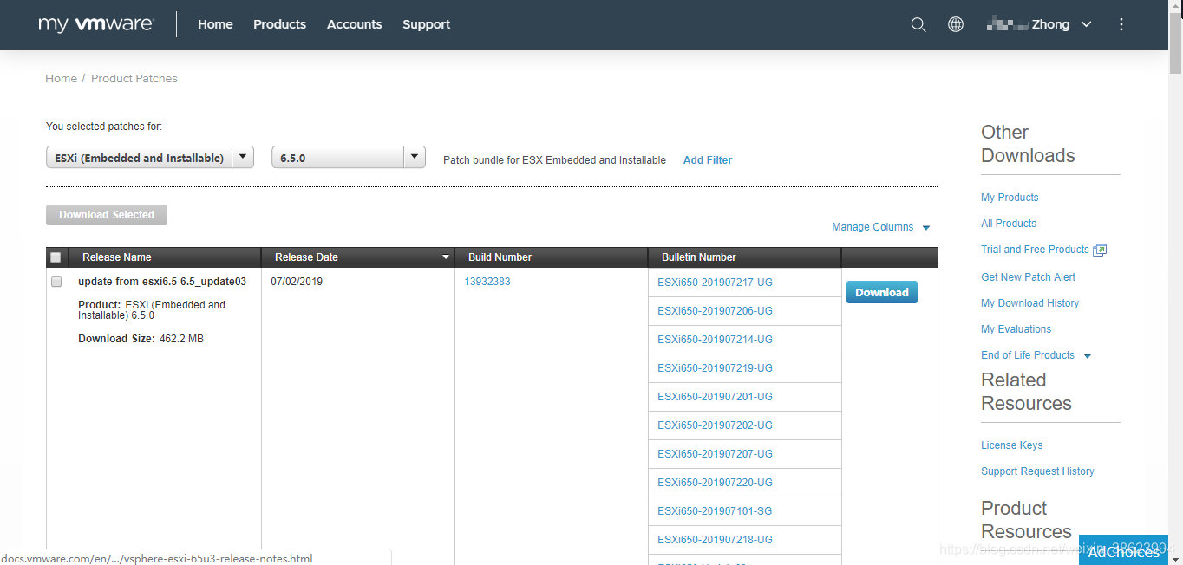Screen dimensions: 1183x565
Task: Expand End of Life Products arrow
Action: pos(1088,356)
